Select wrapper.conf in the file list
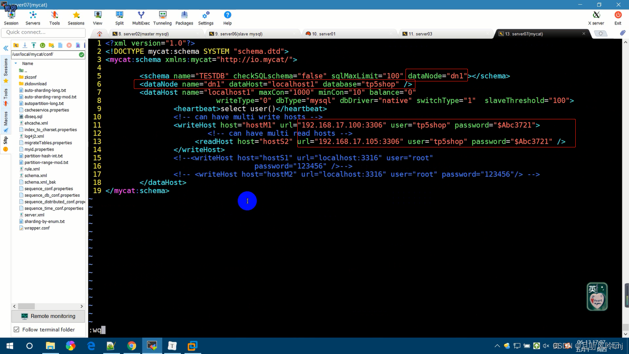 [x=37, y=228]
